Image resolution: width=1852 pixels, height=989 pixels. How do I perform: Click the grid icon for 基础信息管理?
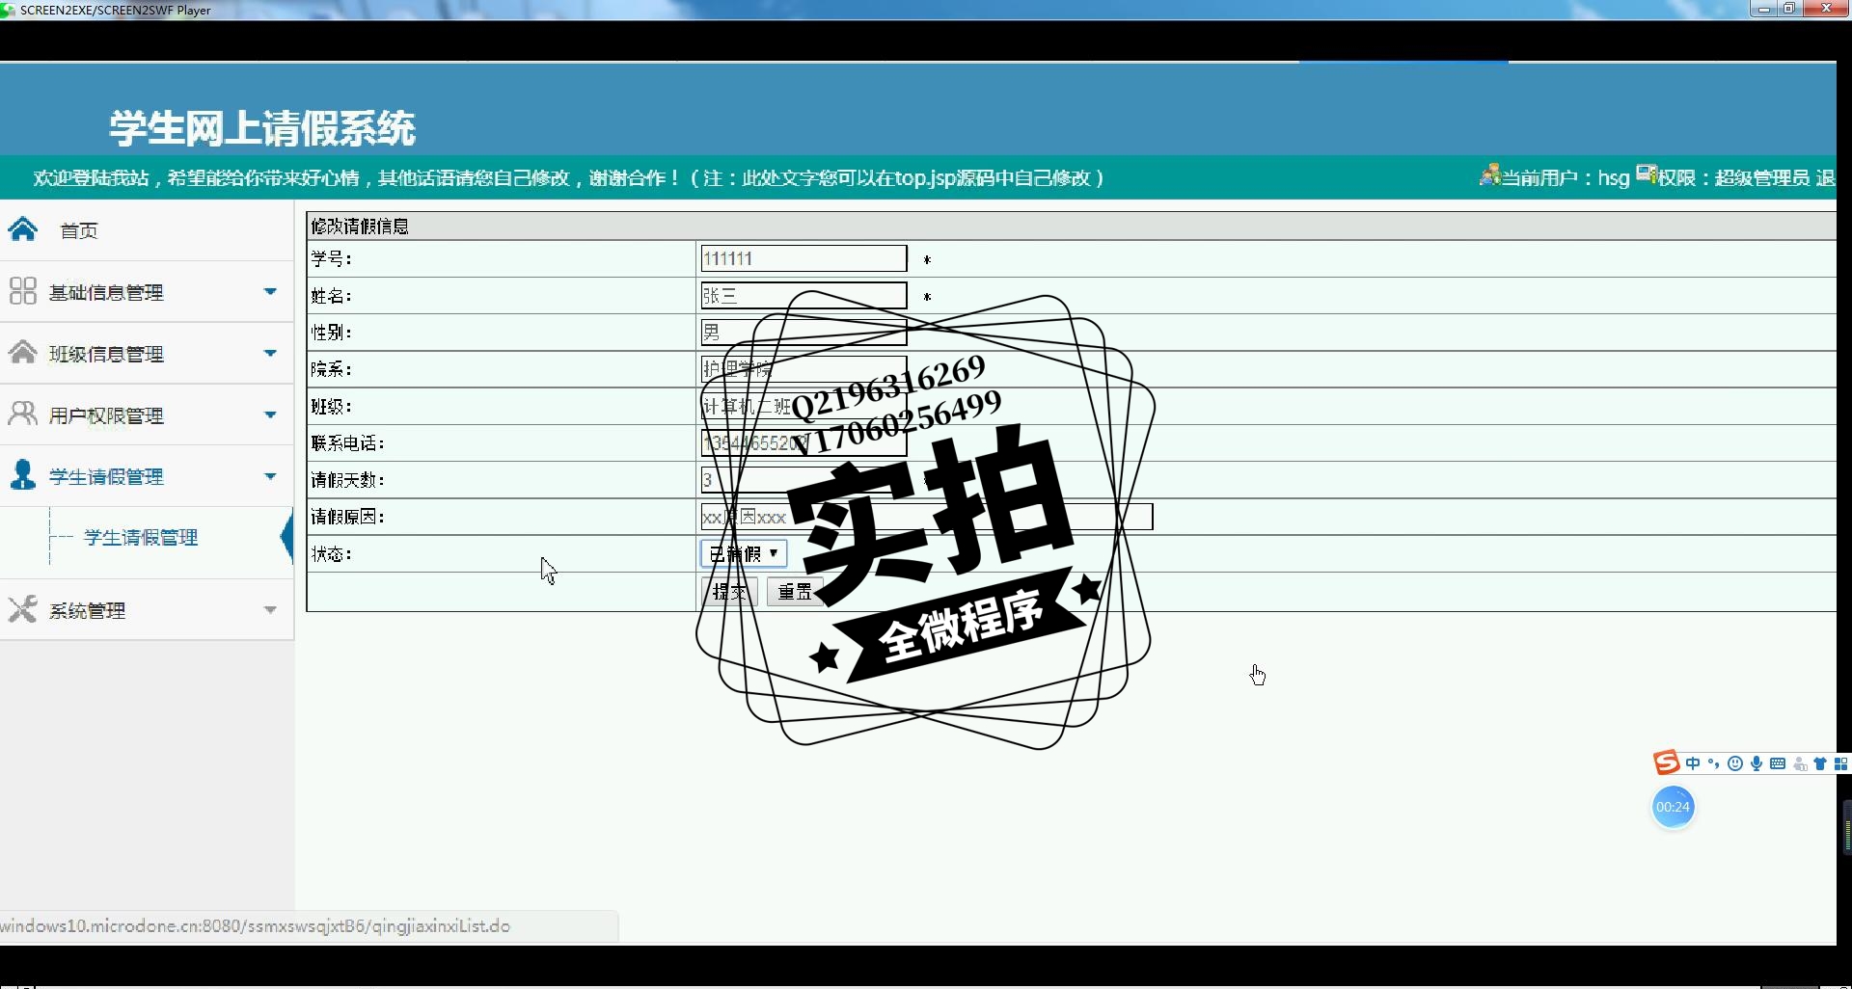(x=23, y=291)
